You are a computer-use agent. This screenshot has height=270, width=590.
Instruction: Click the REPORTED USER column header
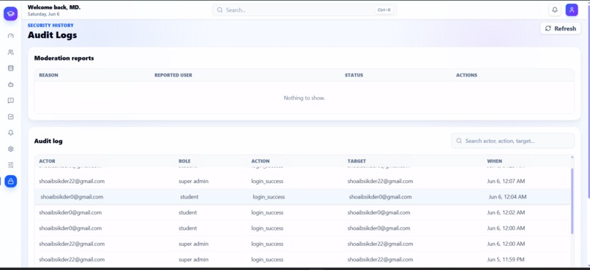(x=173, y=75)
